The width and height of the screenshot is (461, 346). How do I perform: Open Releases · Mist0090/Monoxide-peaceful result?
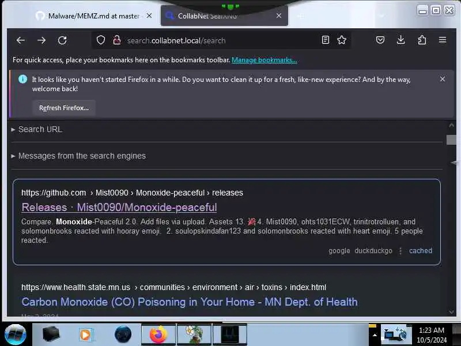point(119,208)
